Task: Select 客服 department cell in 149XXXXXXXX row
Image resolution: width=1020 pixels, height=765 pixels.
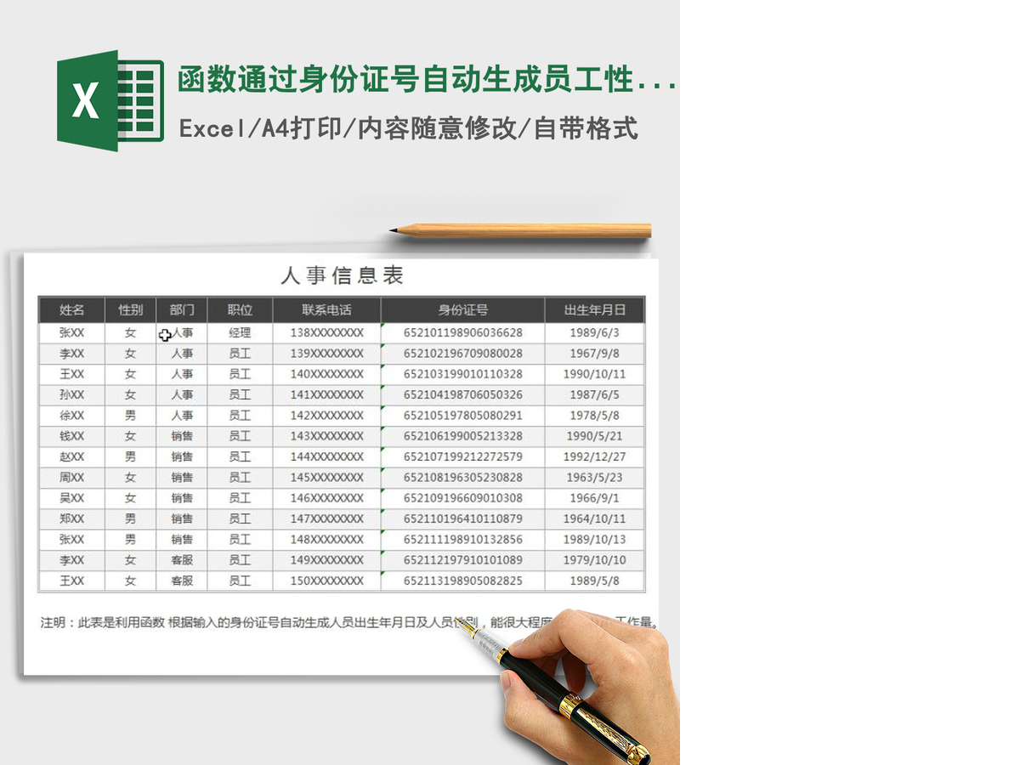Action: tap(182, 560)
